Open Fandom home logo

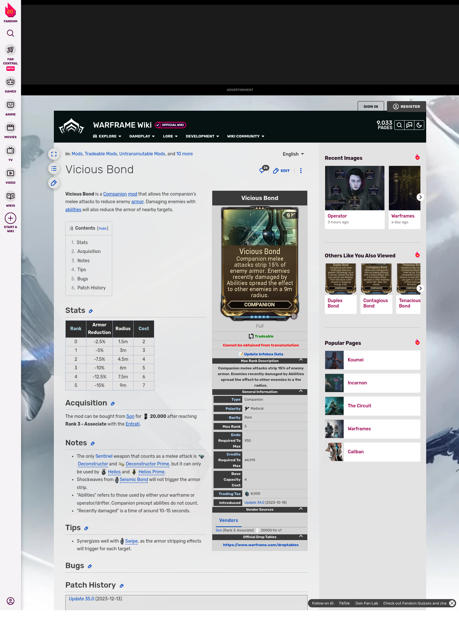point(11,13)
